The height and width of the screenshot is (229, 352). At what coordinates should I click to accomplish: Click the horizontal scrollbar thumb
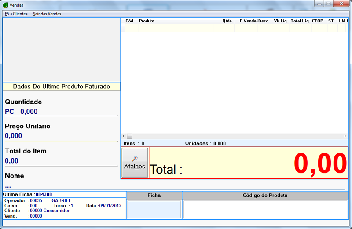click(129, 136)
